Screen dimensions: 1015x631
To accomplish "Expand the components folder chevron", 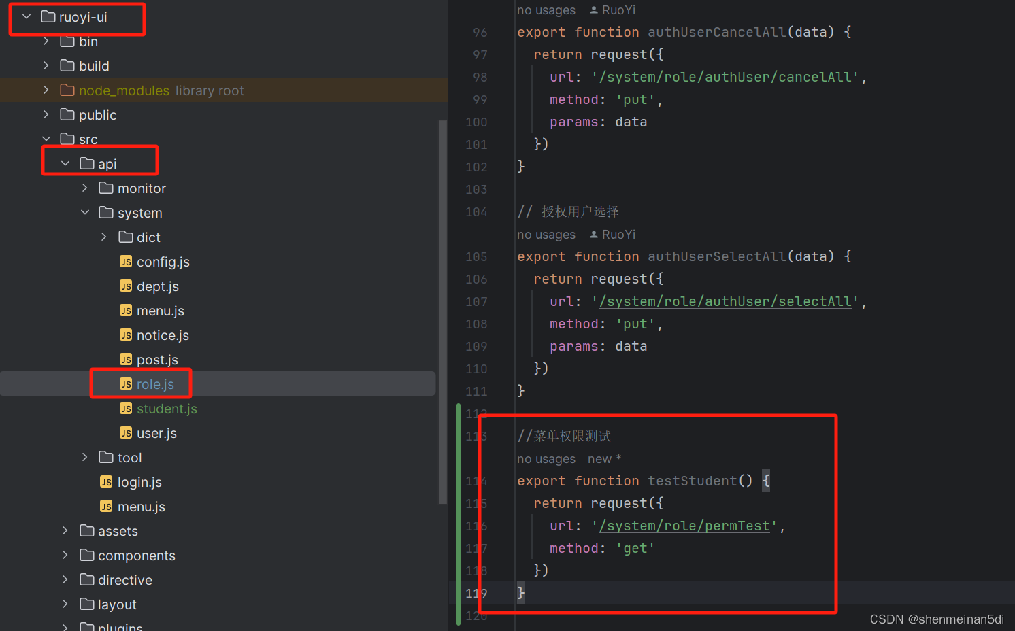I will [65, 555].
